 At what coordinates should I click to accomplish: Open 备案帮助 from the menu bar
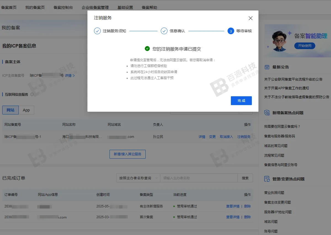pyautogui.click(x=149, y=7)
